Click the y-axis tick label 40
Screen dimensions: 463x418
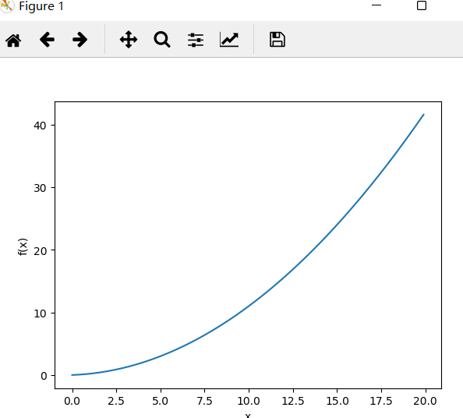(41, 126)
